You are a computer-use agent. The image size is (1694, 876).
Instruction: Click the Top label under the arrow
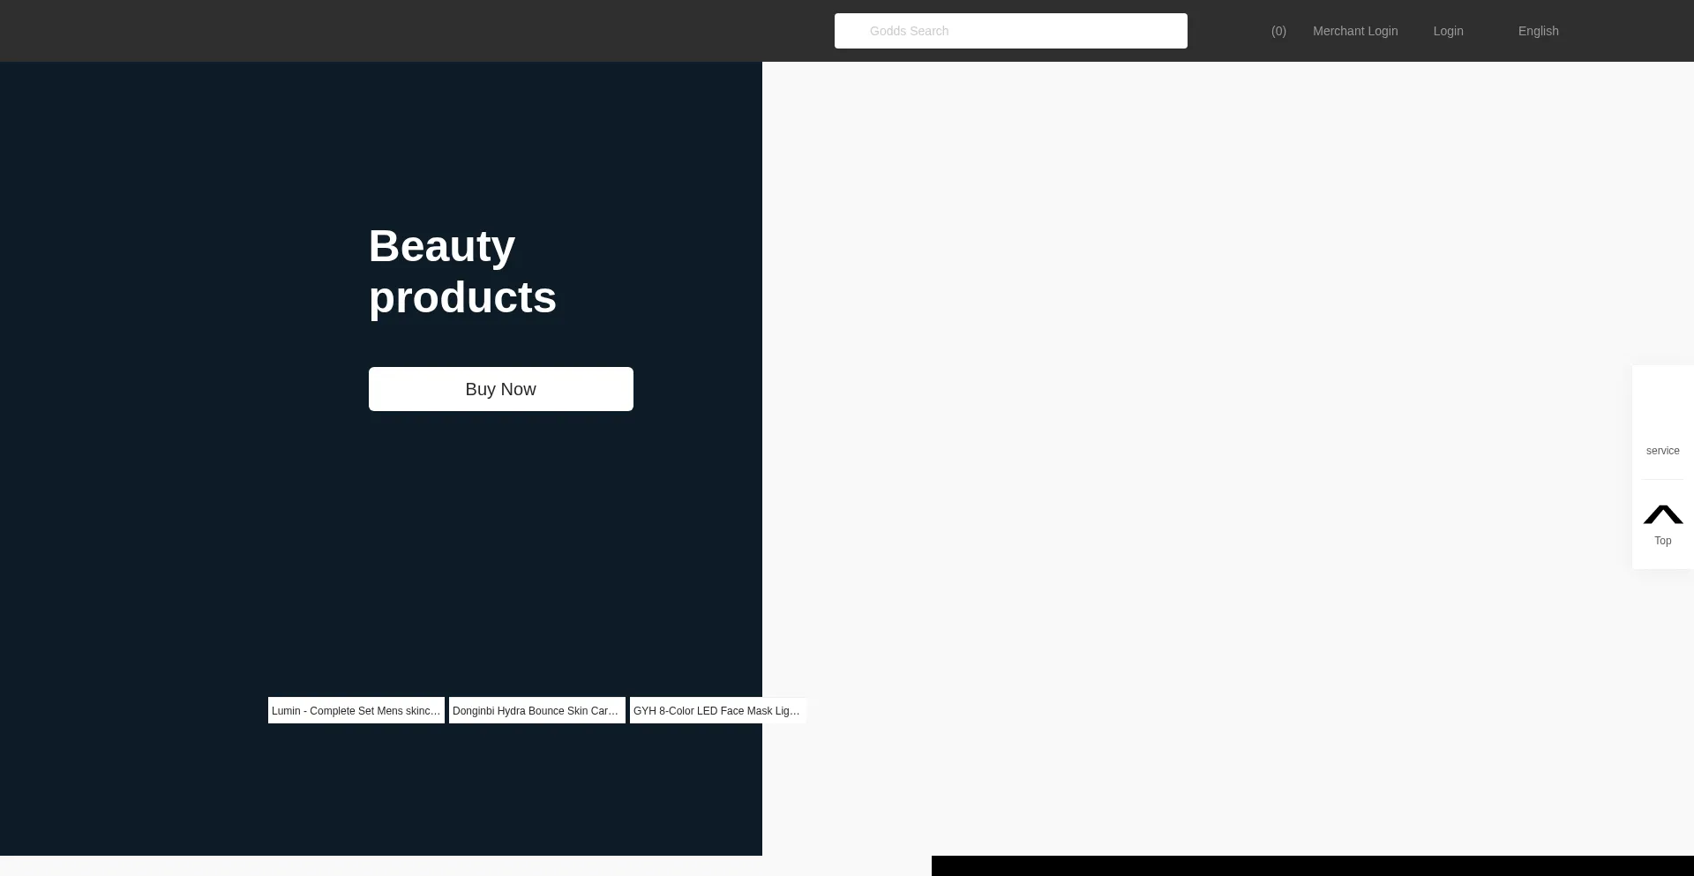[x=1662, y=541]
